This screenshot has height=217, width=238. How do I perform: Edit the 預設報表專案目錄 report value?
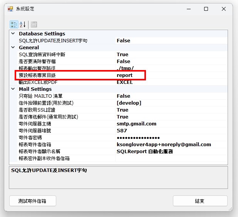124,75
